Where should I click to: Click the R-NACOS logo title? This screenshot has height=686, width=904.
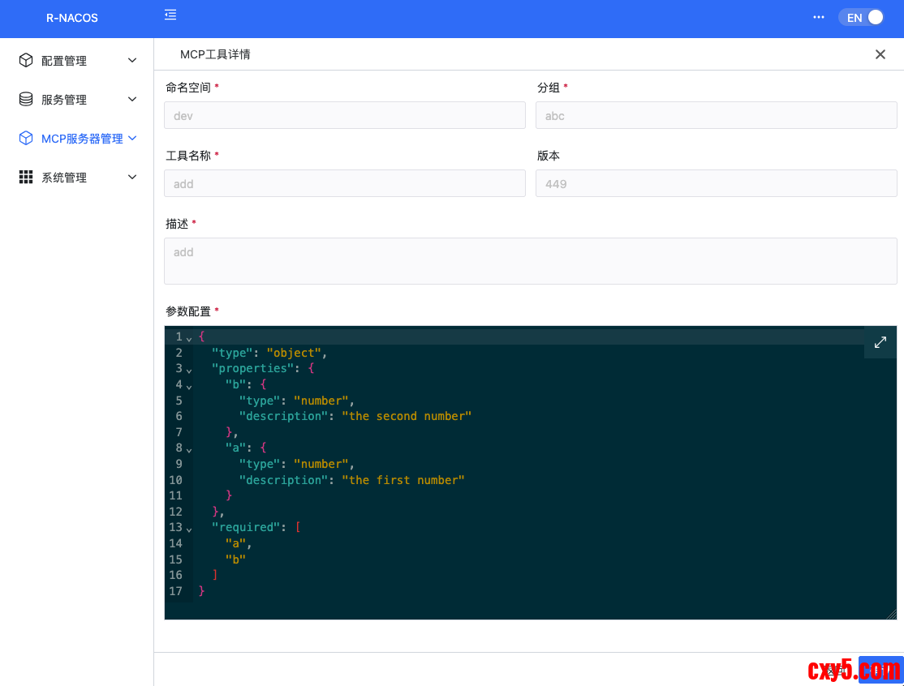pyautogui.click(x=71, y=18)
